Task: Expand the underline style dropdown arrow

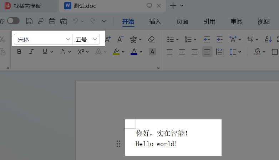Action: coord(52,52)
